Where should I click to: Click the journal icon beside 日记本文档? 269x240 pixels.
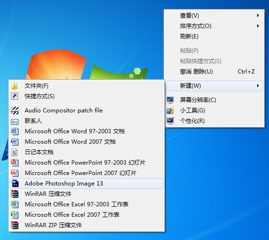click(x=15, y=152)
